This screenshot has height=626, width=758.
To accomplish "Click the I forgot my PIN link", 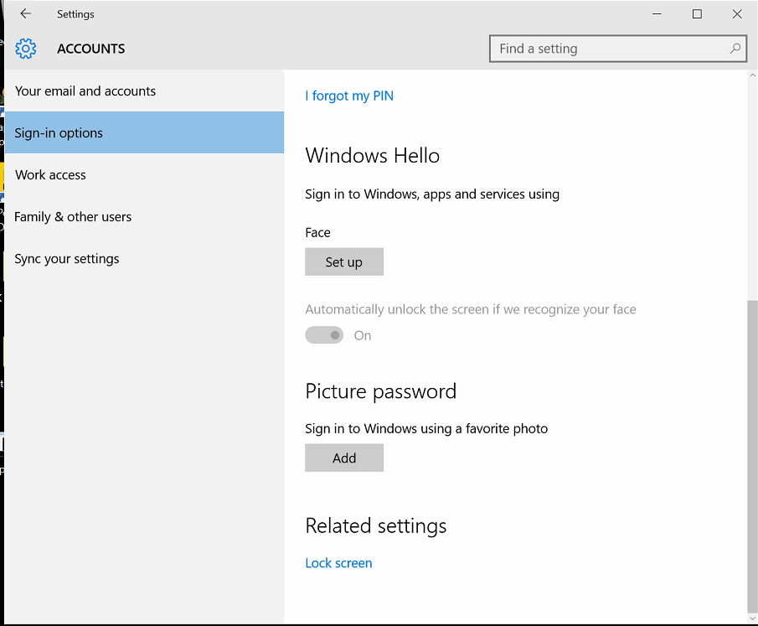I will click(x=349, y=96).
